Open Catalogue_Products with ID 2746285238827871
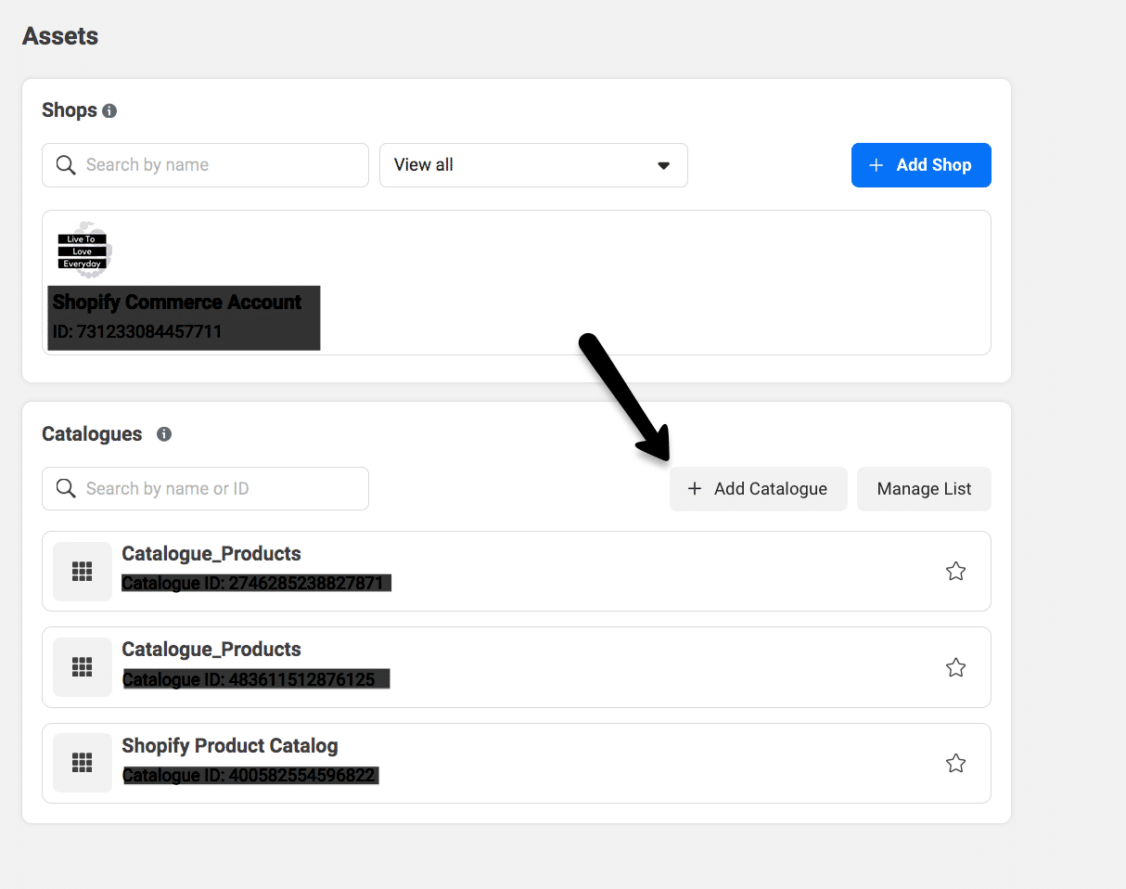Viewport: 1126px width, 889px height. (211, 554)
